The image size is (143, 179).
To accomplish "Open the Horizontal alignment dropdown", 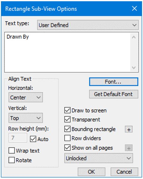I will (25, 97).
